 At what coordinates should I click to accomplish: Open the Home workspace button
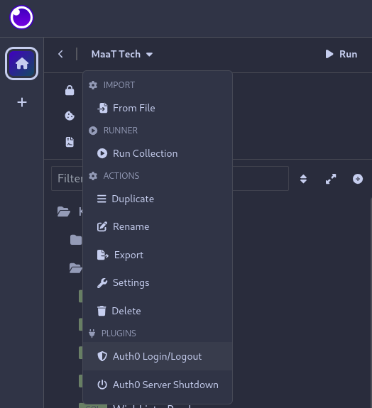pyautogui.click(x=21, y=63)
